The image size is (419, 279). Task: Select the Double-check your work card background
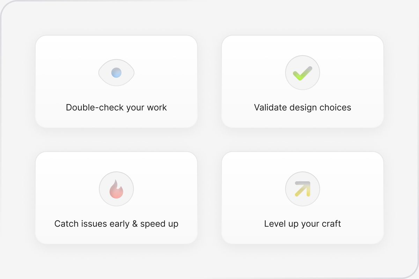point(116,82)
